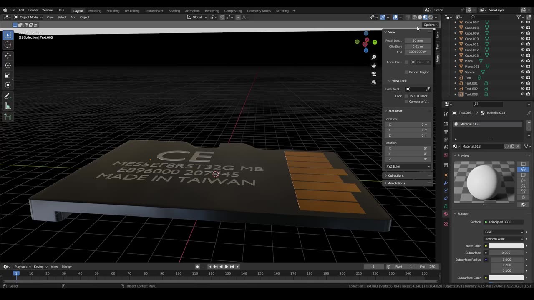Choose the Transform tool
The height and width of the screenshot is (300, 534).
point(8,85)
